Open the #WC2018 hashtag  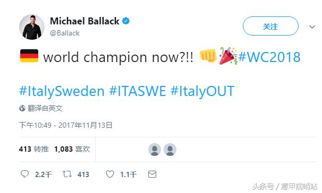coord(269,57)
